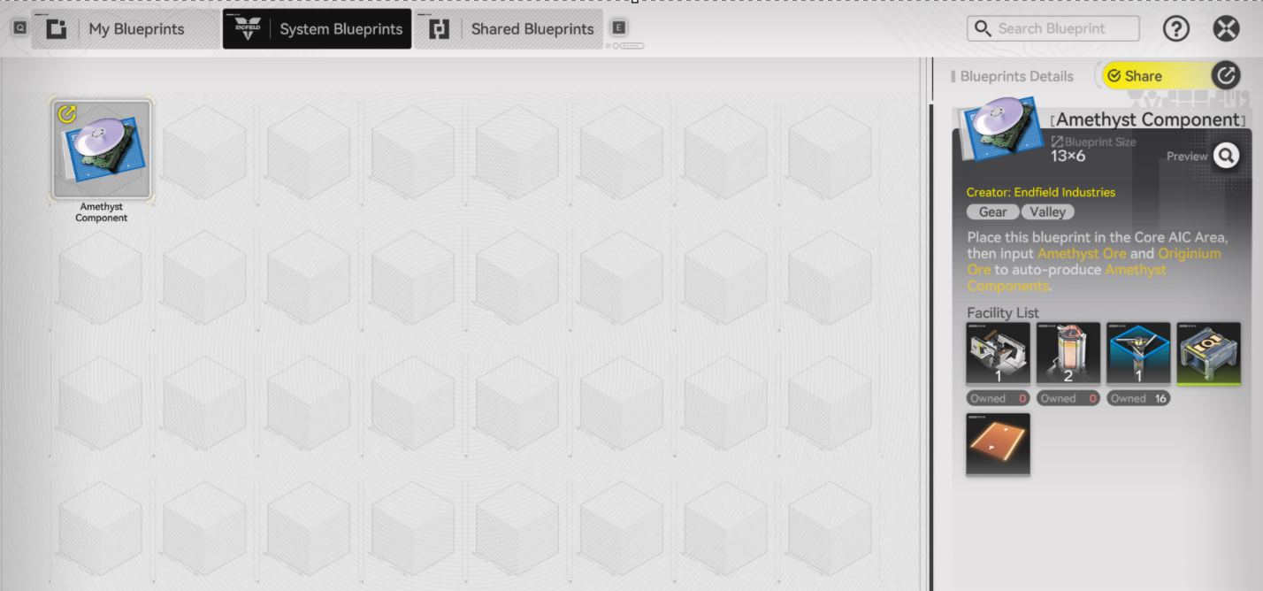This screenshot has width=1263, height=591.
Task: Select the System Blueprints tab
Action: [x=317, y=29]
